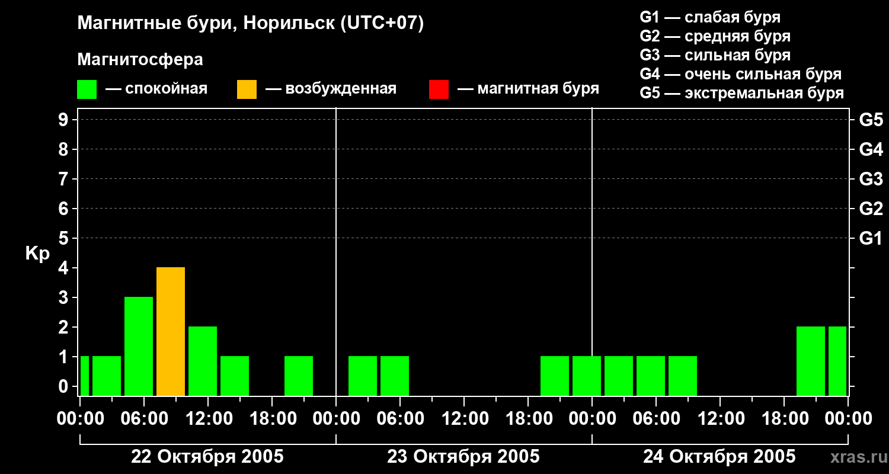Select the "G4 — очень сильная буря" line
The height and width of the screenshot is (474, 889).
(x=741, y=74)
